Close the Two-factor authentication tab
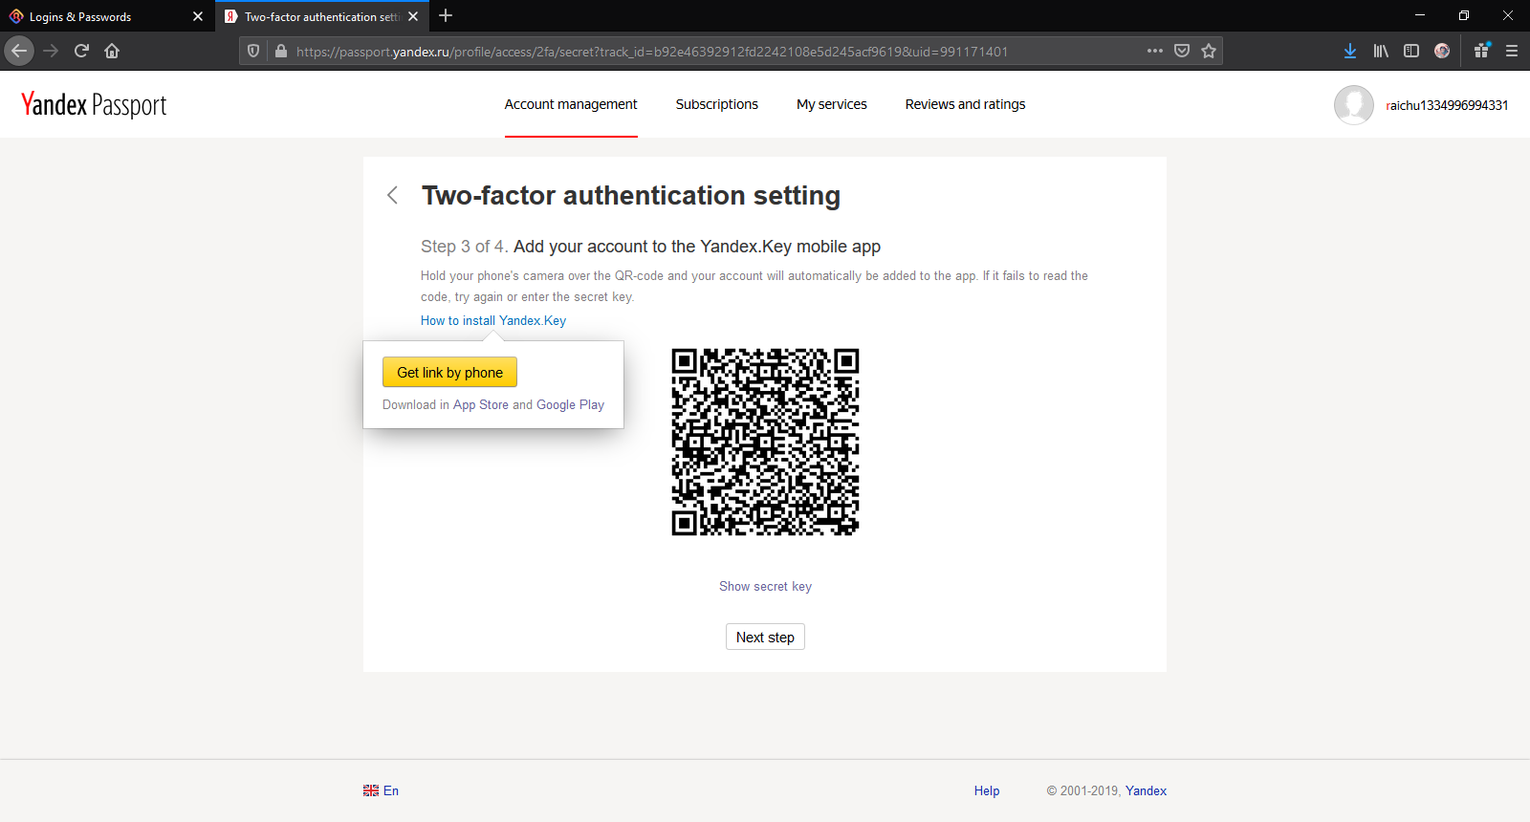 tap(413, 16)
